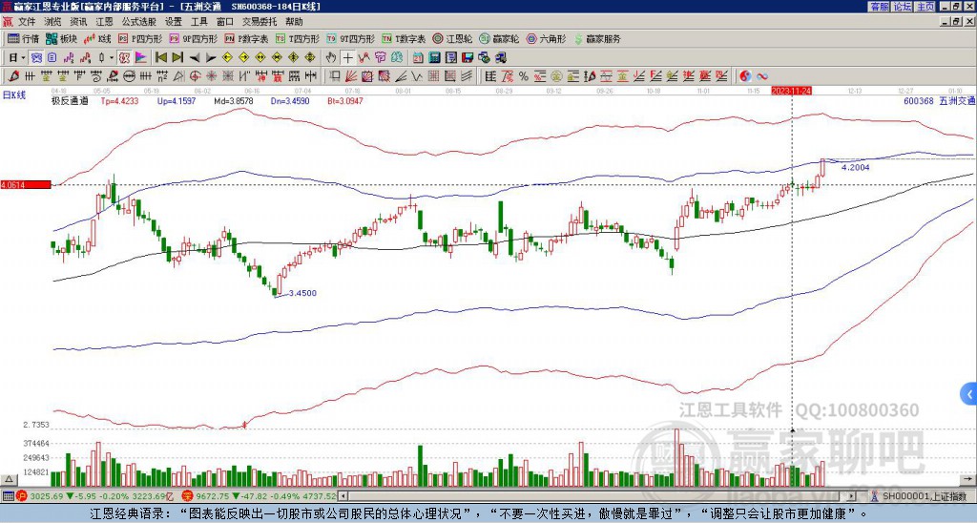Image resolution: width=977 pixels, height=523 pixels.
Task: Click the save floppy disk icon
Action: 468,58
